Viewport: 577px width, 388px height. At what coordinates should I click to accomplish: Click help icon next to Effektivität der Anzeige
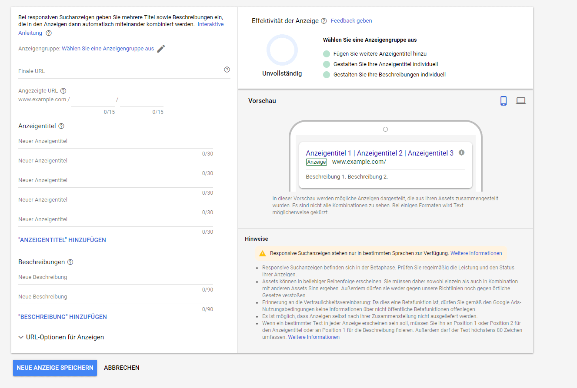[324, 21]
